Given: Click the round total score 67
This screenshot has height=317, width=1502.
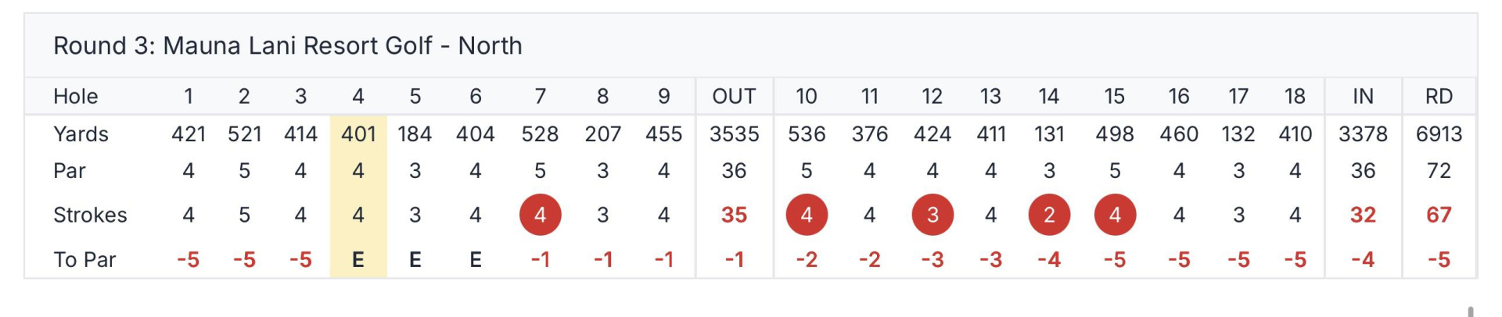Looking at the screenshot, I should 1439,215.
